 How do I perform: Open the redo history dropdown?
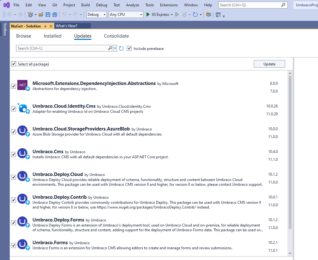[x=81, y=15]
